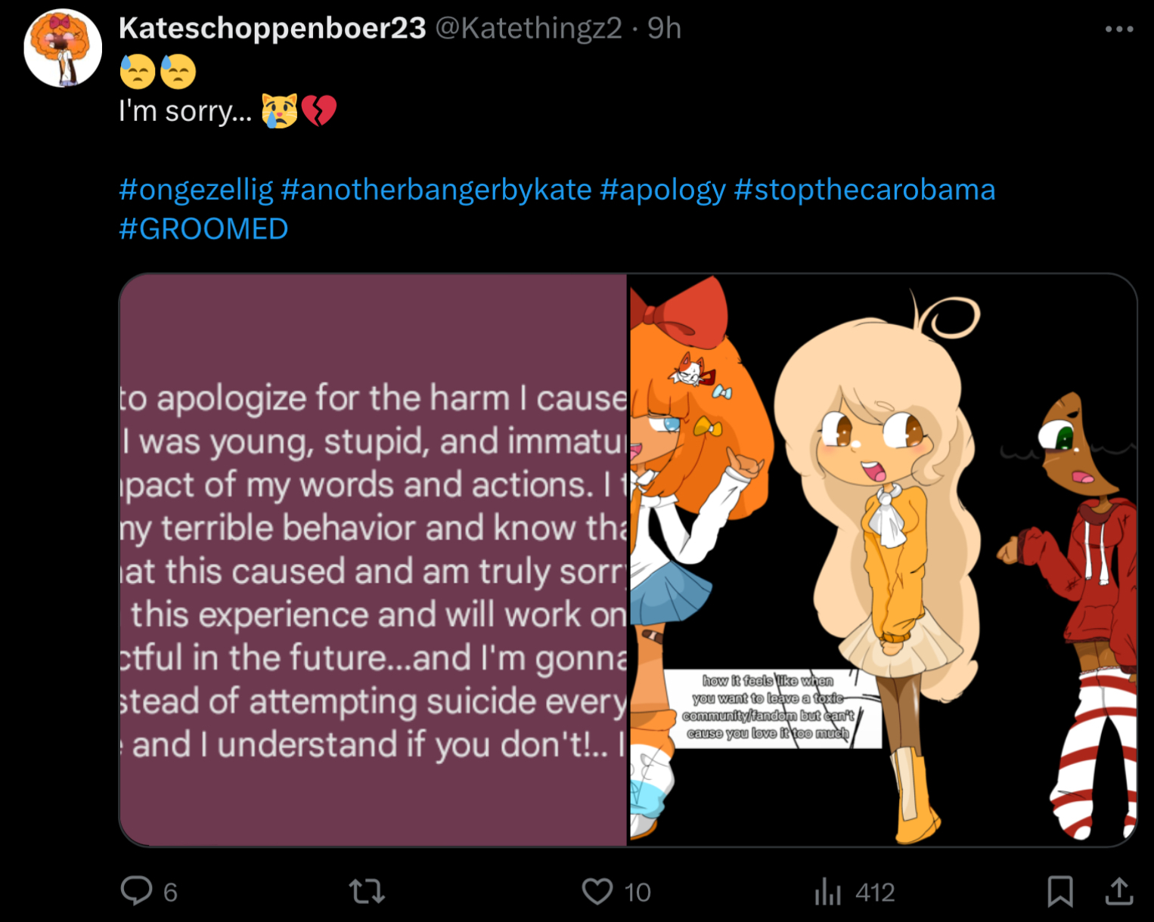This screenshot has height=922, width=1154.
Task: Click the reply count number 6
Action: tap(171, 893)
